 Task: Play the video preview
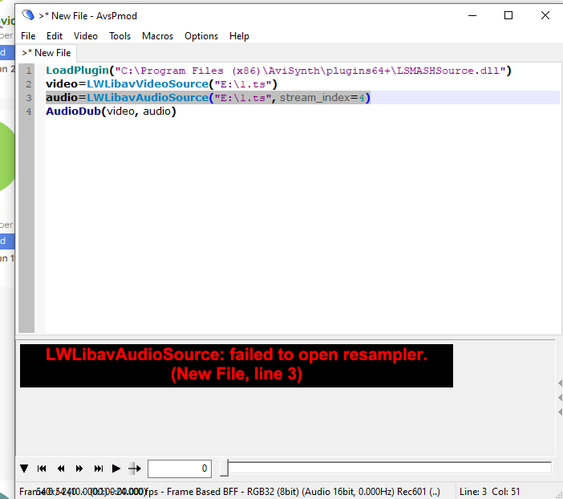(116, 469)
